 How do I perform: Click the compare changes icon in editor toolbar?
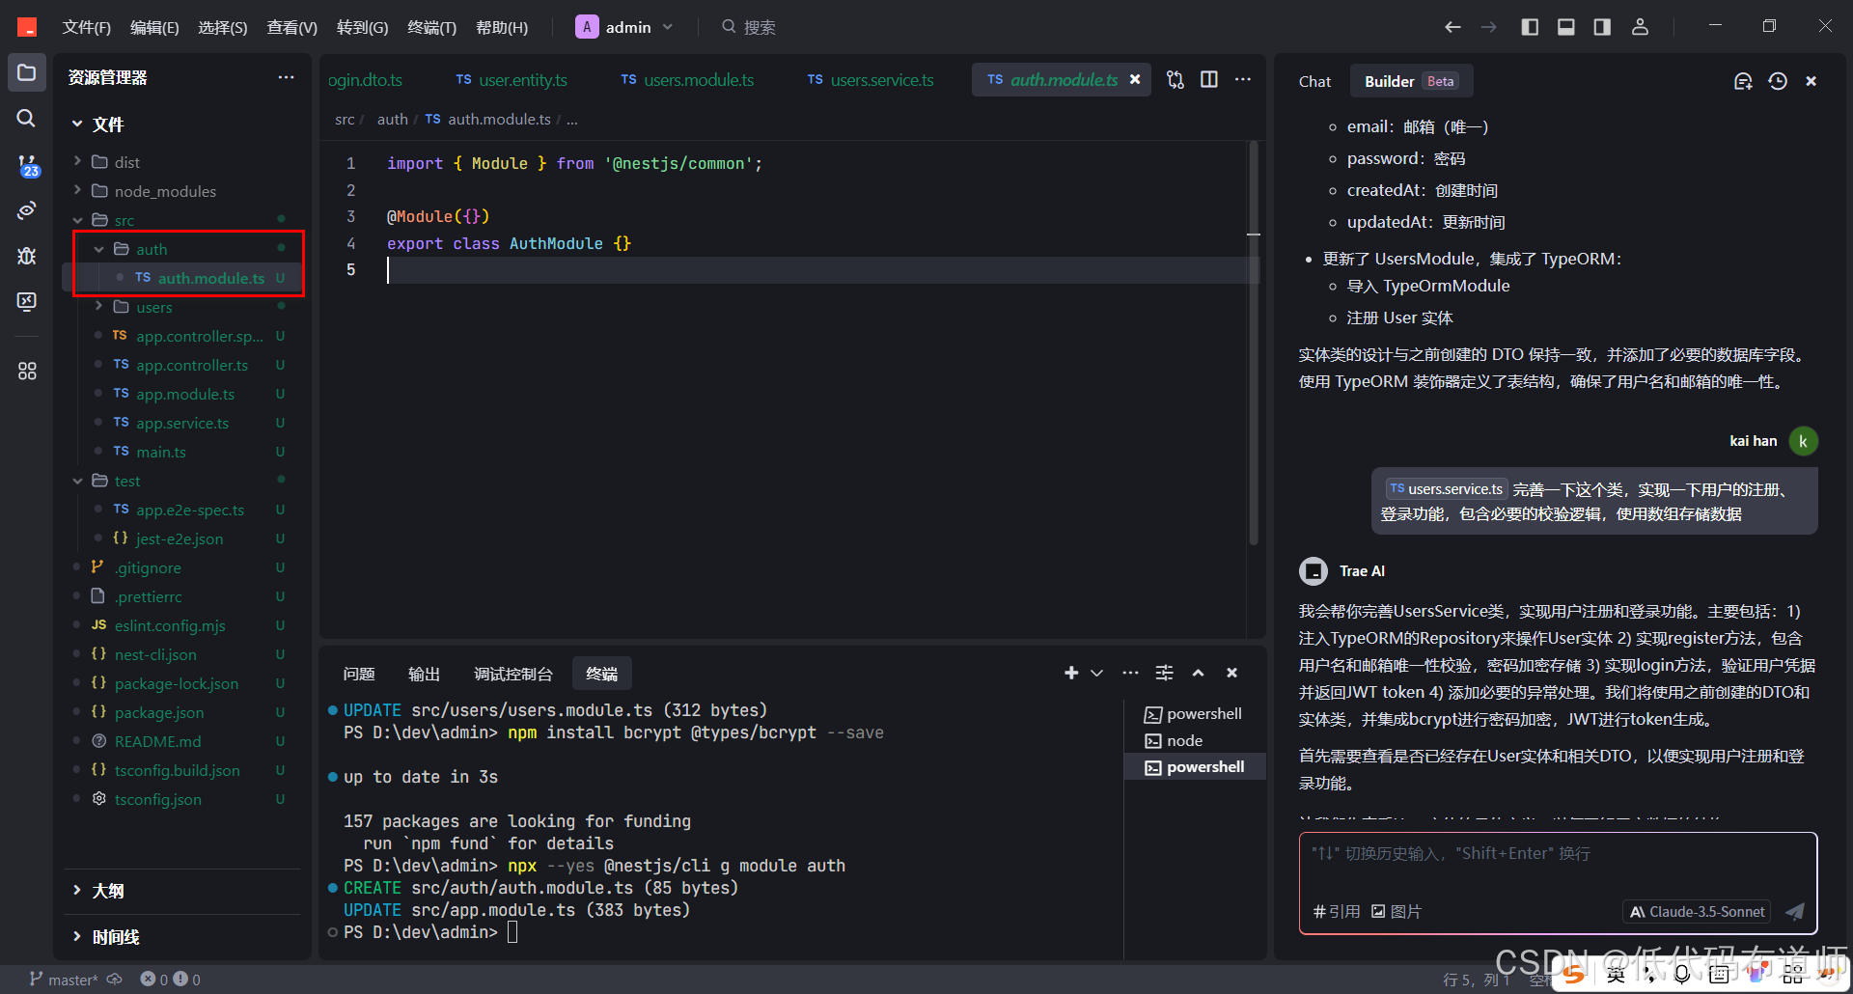tap(1175, 79)
